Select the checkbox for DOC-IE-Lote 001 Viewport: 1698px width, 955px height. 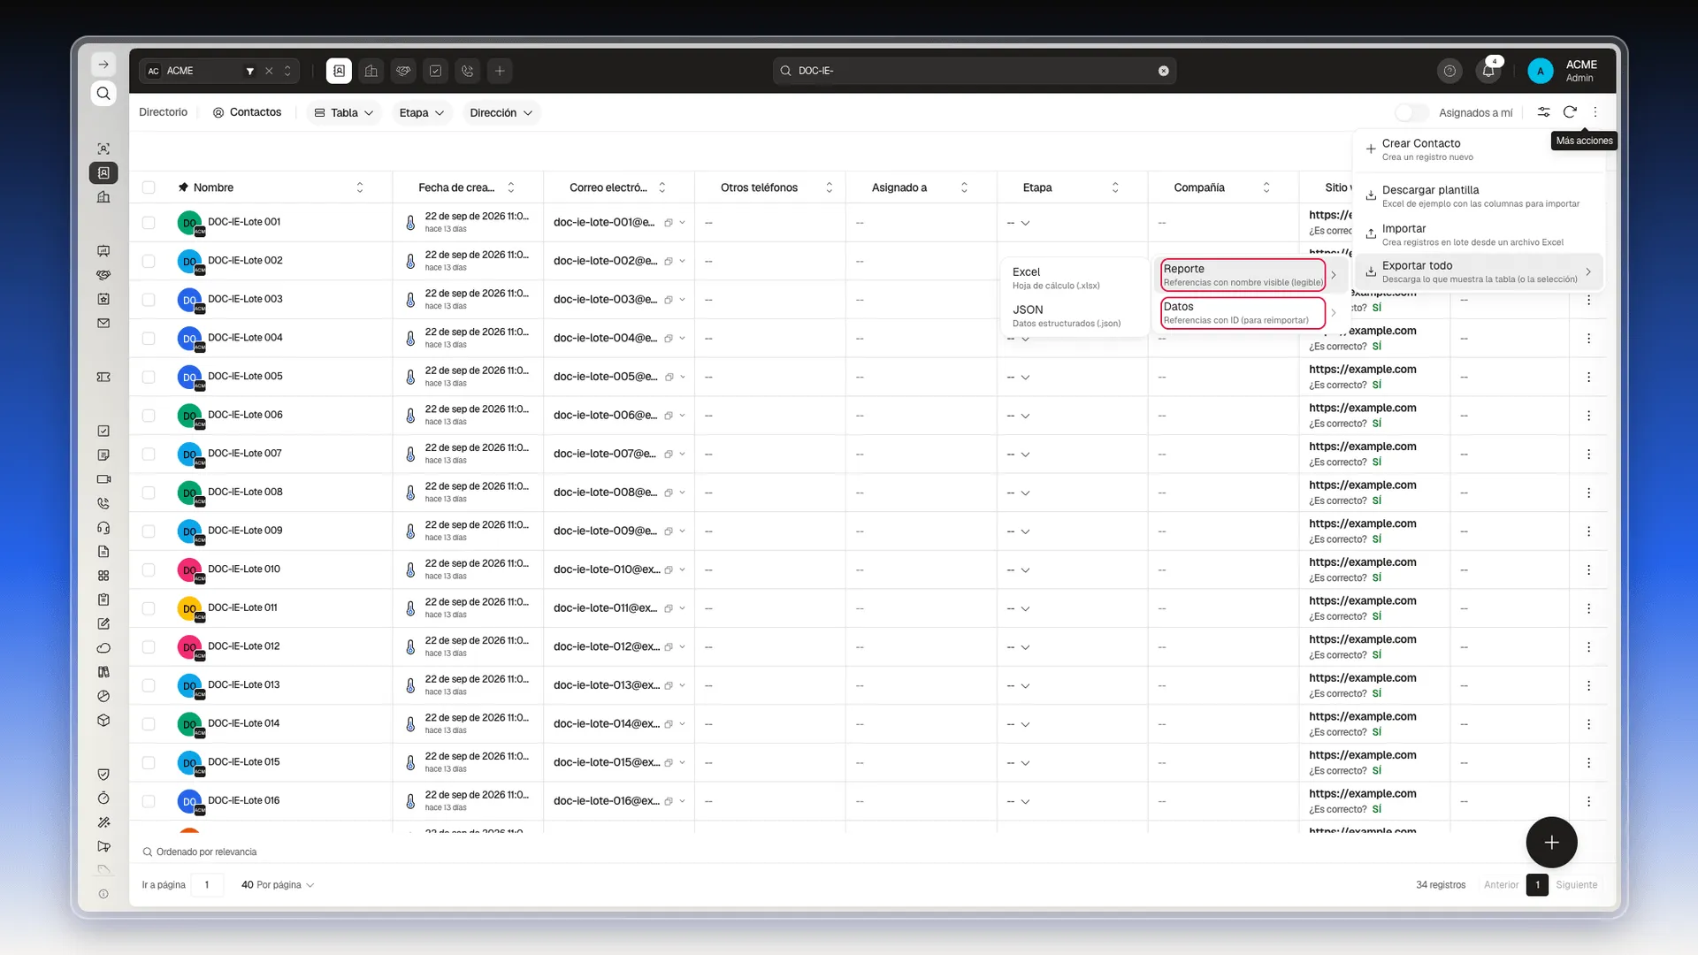149,223
